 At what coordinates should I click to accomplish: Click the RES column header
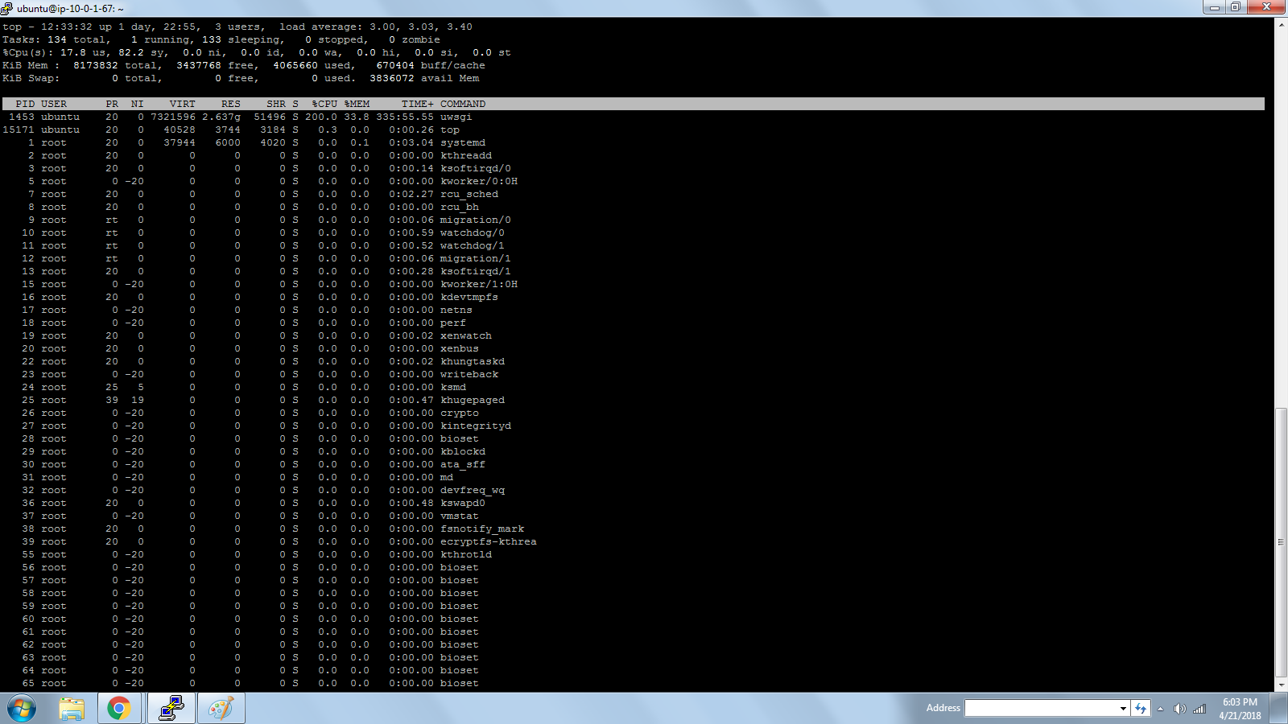(x=231, y=104)
